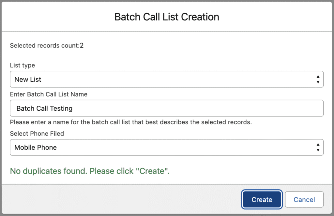Expand the Select Phone Filed dropdown
This screenshot has width=334, height=216.
coord(166,147)
